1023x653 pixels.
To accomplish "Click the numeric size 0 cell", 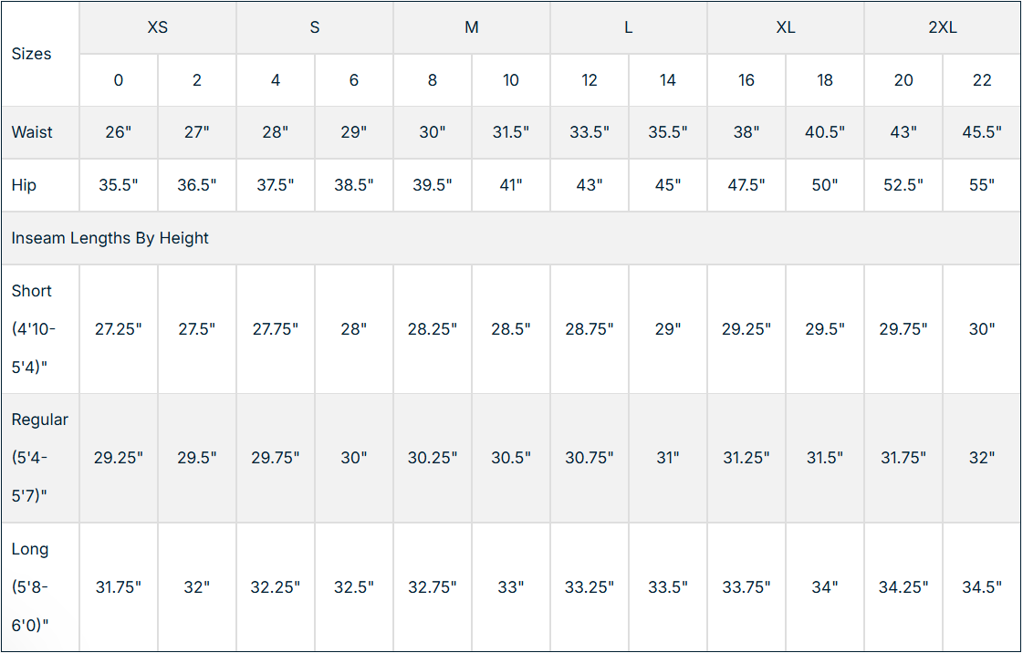I will (119, 80).
